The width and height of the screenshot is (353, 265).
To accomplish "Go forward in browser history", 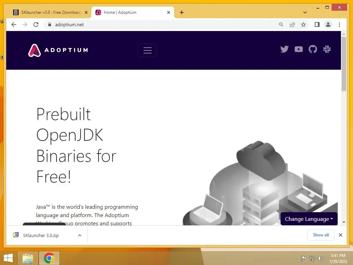I will pyautogui.click(x=25, y=24).
